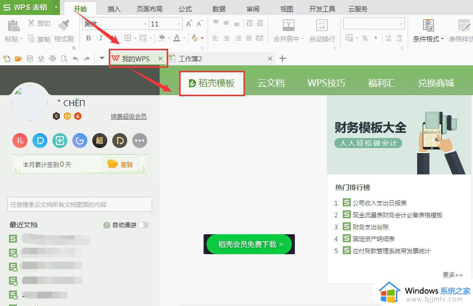The height and width of the screenshot is (306, 473).
Task: Click the help icon beside 自动漫游
Action: [x=106, y=225]
